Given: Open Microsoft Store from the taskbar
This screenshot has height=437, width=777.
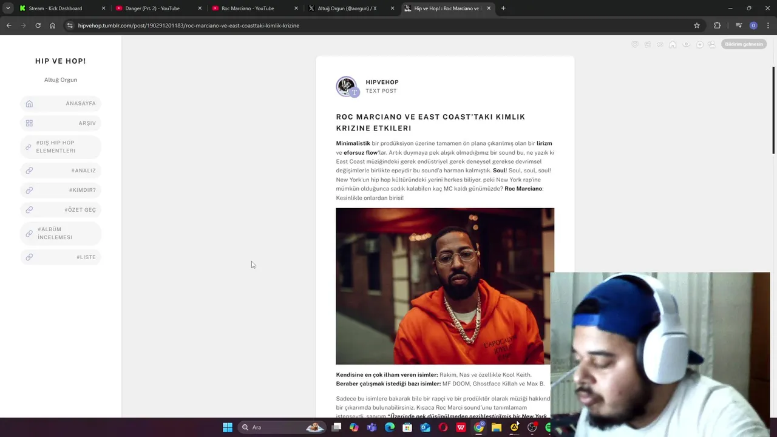Looking at the screenshot, I should pos(407,427).
